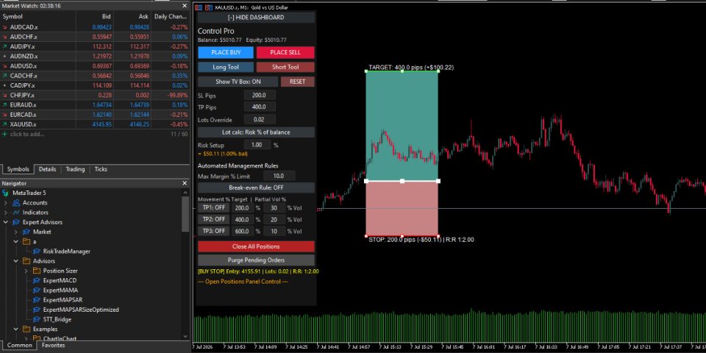Click the folder icon for folder 'a'

[26, 242]
